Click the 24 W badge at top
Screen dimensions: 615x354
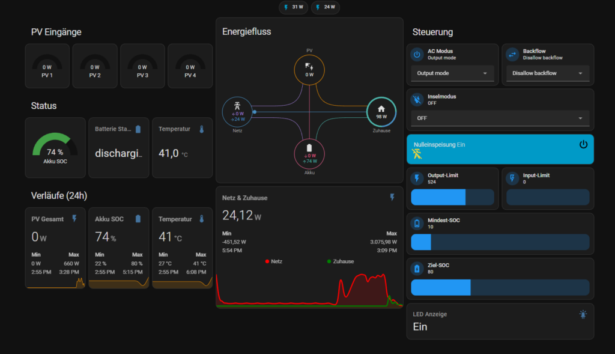325,7
